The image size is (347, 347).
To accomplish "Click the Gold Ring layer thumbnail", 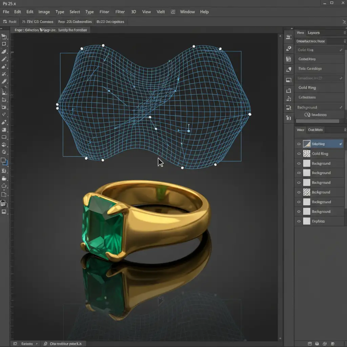I will point(307,154).
